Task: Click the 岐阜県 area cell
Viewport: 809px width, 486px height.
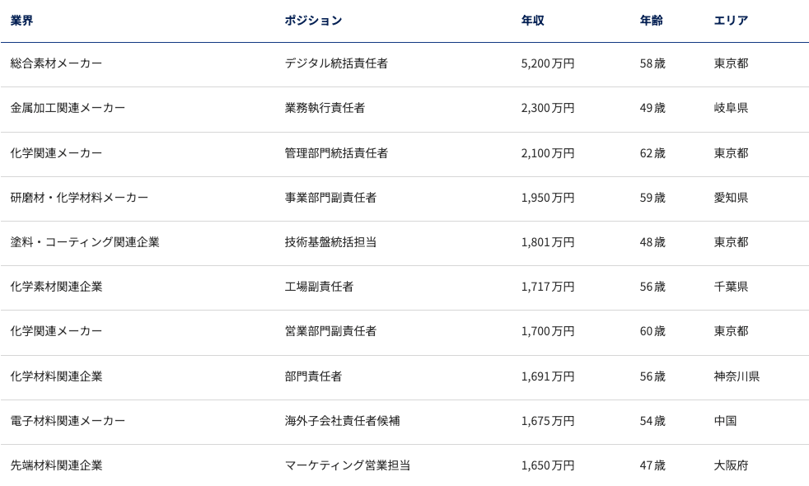Action: tap(731, 108)
